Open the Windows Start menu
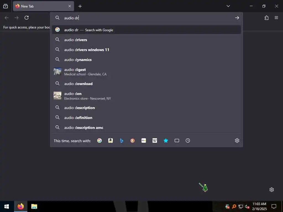 pos(7,206)
